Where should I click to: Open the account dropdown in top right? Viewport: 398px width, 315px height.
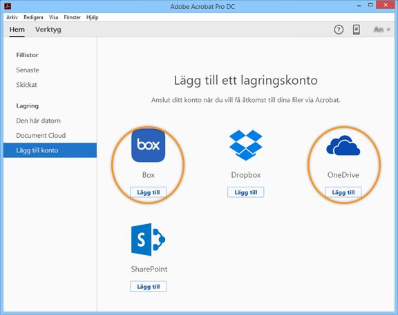[x=381, y=30]
